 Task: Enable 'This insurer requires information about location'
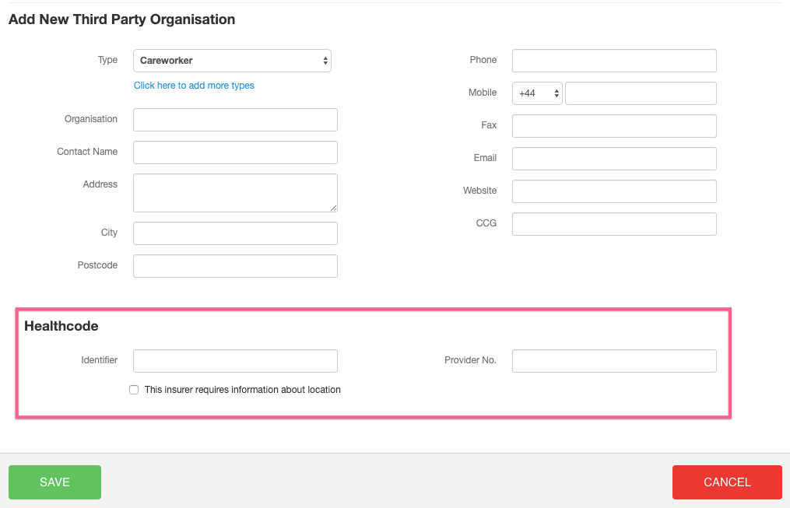pyautogui.click(x=134, y=390)
